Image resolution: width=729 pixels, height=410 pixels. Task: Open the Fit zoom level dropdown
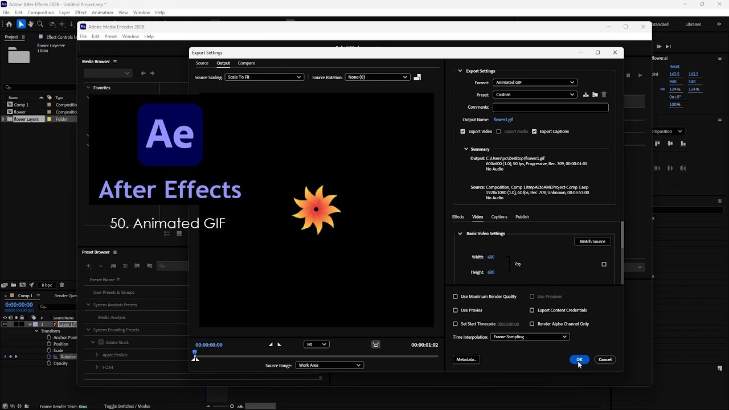[x=316, y=345]
